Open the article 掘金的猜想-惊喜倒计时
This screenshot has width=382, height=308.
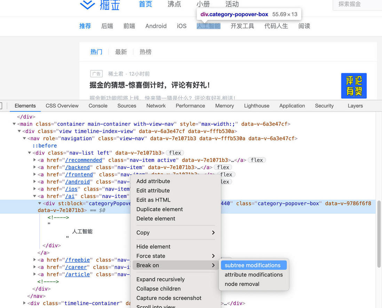pyautogui.click(x=150, y=85)
